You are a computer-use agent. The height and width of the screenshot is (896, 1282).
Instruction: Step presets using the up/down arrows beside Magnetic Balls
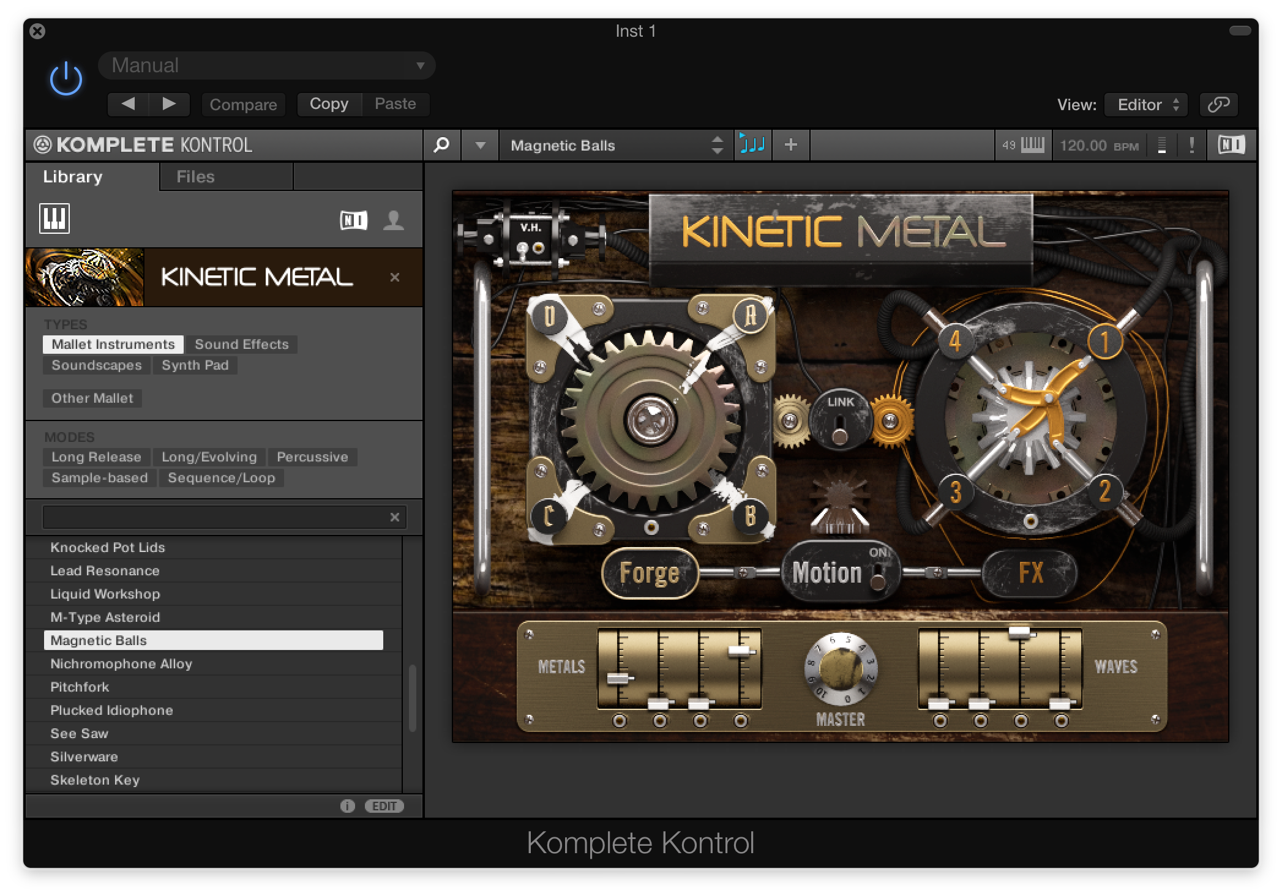718,145
